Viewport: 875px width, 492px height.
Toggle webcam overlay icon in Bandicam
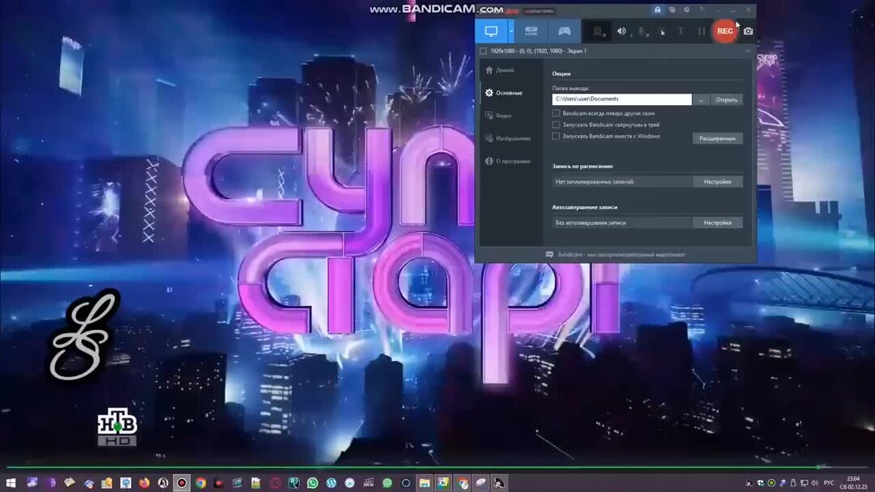(598, 32)
